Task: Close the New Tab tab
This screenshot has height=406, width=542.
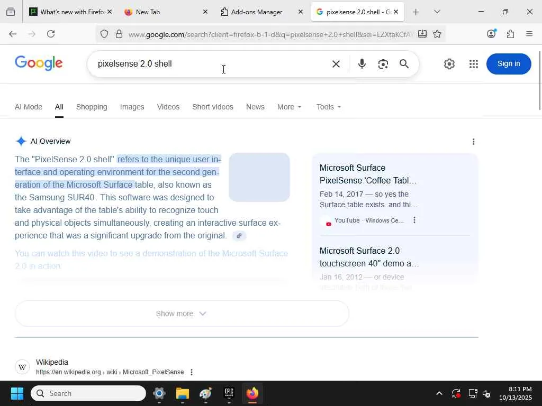Action: (205, 12)
